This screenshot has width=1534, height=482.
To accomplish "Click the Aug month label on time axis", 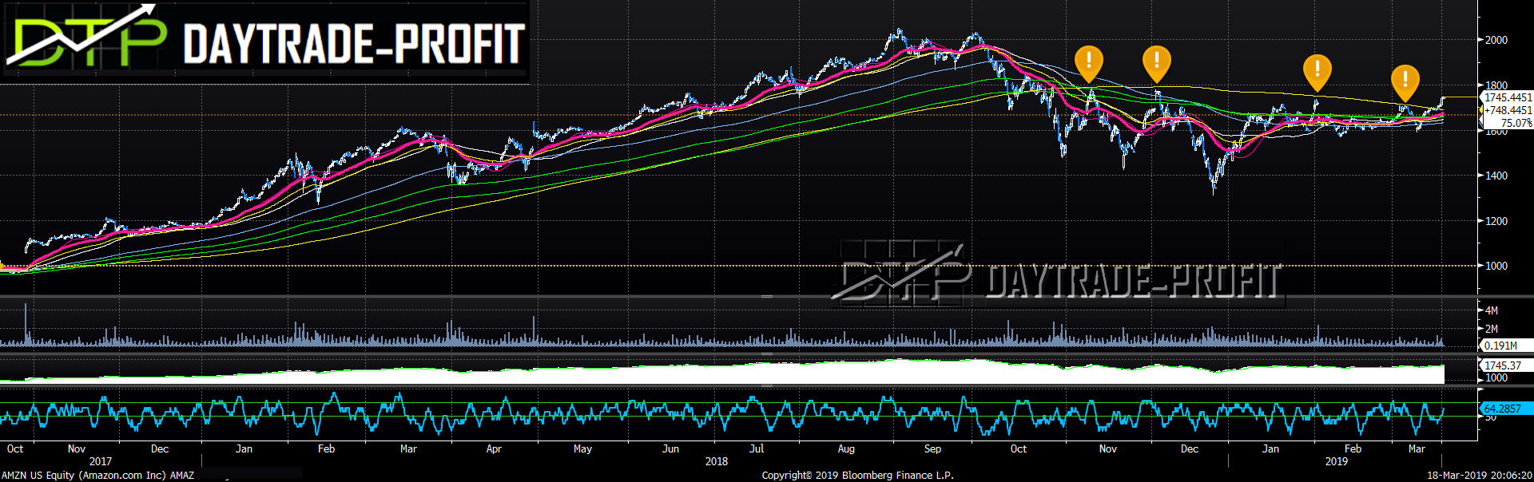I will [x=846, y=448].
